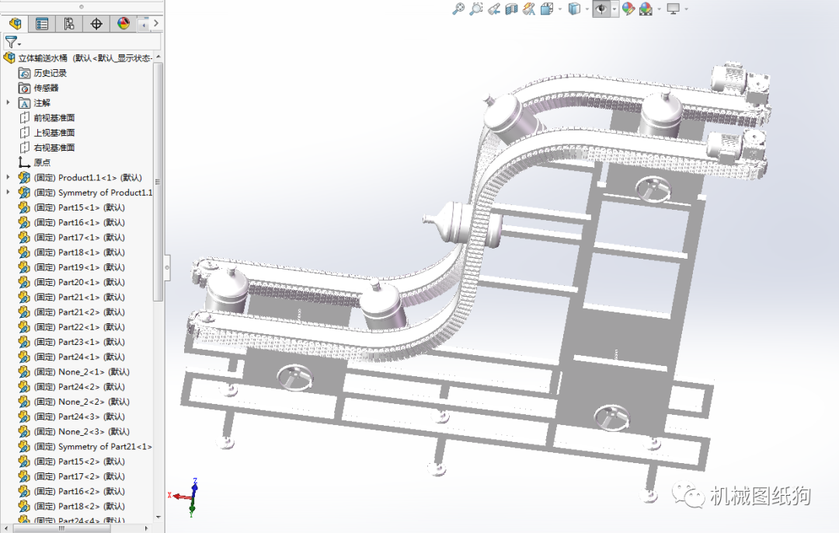Click the Previous View icon
Image resolution: width=839 pixels, height=533 pixels.
click(x=493, y=9)
